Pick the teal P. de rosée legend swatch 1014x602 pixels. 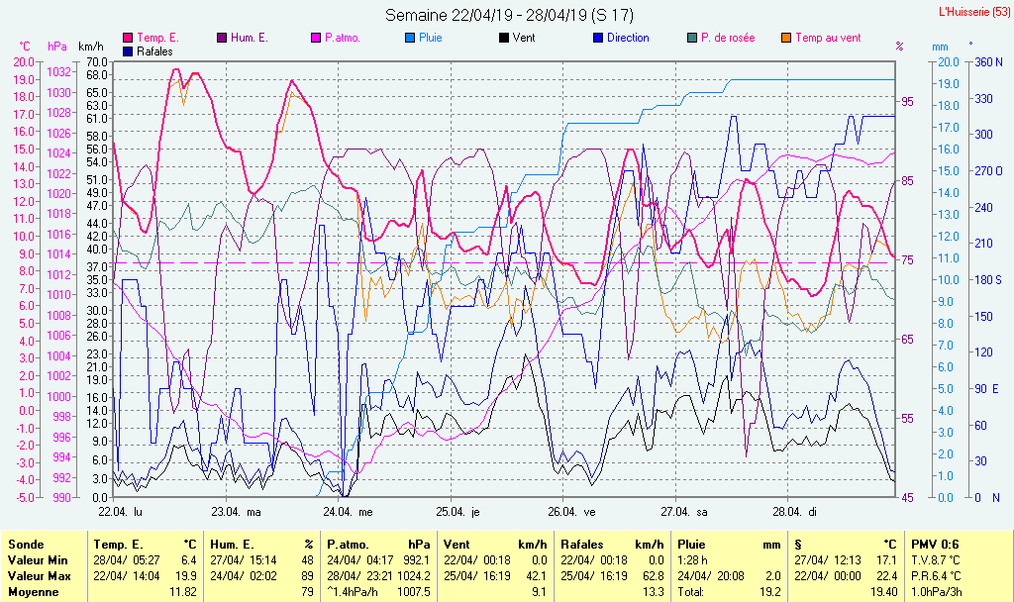(x=692, y=39)
